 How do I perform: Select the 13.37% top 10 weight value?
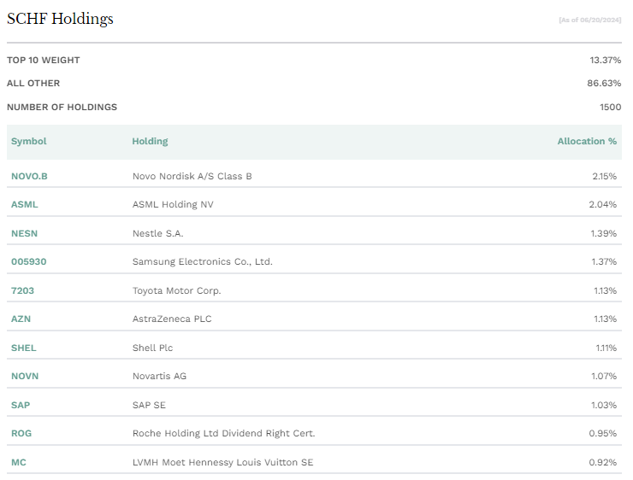tap(605, 60)
